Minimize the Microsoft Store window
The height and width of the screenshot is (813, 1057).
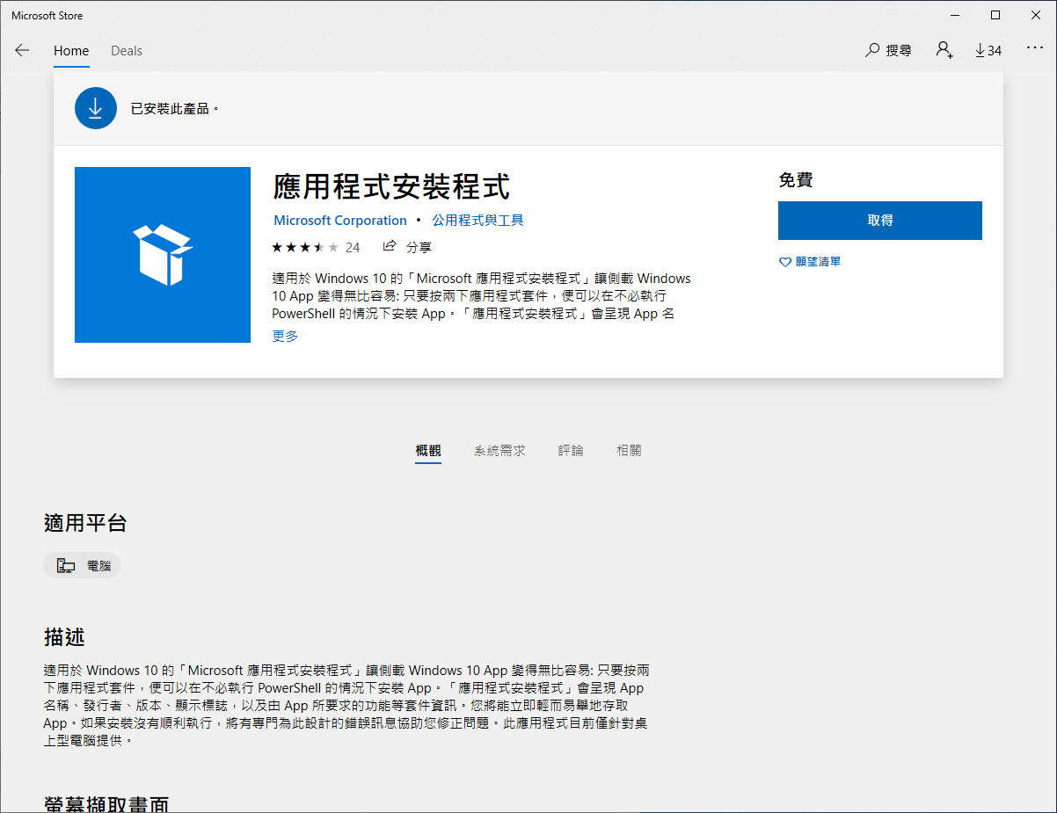pos(955,15)
